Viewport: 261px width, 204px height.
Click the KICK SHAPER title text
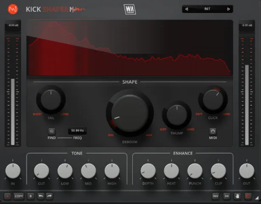tap(47, 9)
